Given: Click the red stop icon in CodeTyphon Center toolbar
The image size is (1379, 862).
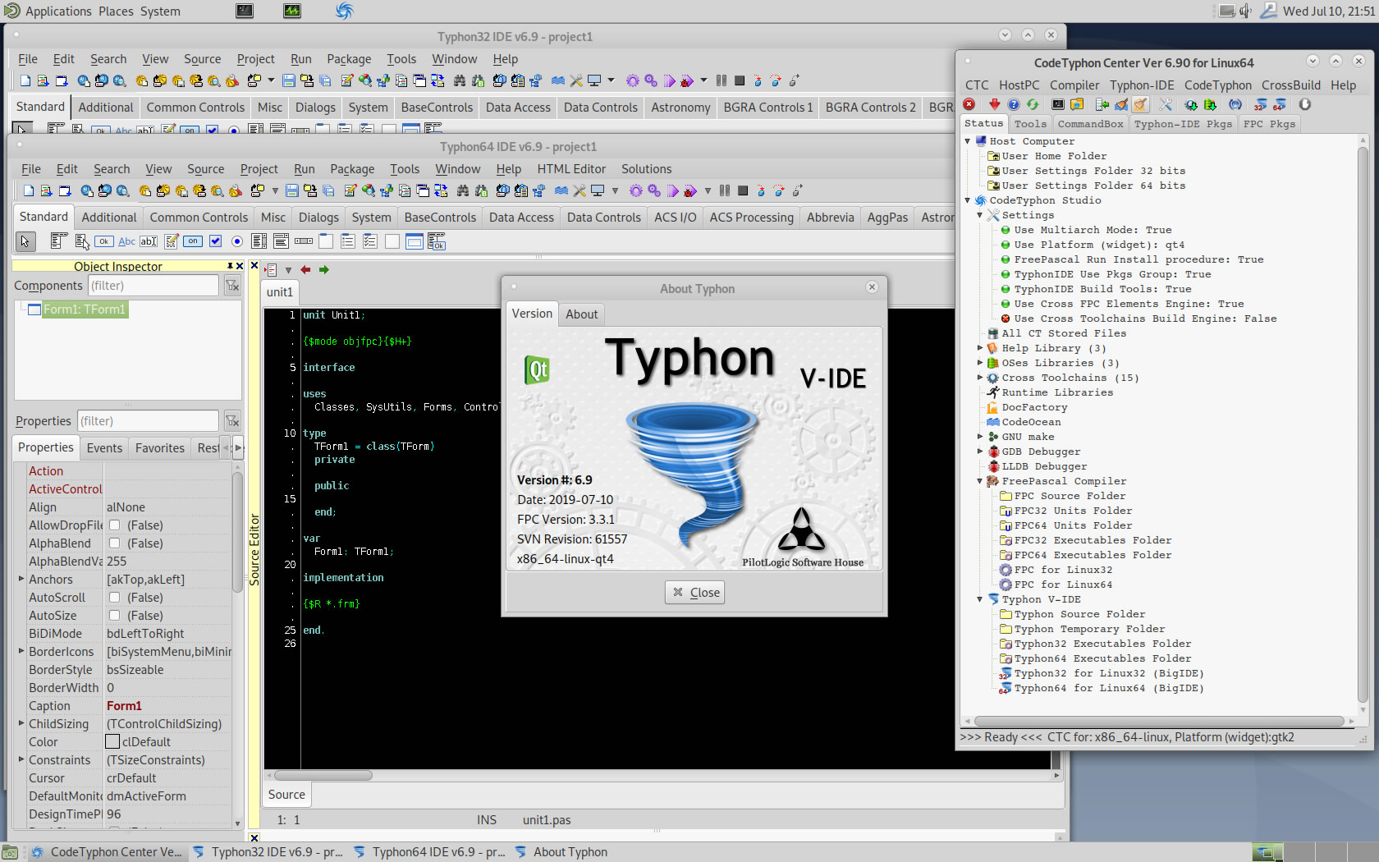Looking at the screenshot, I should [x=969, y=104].
